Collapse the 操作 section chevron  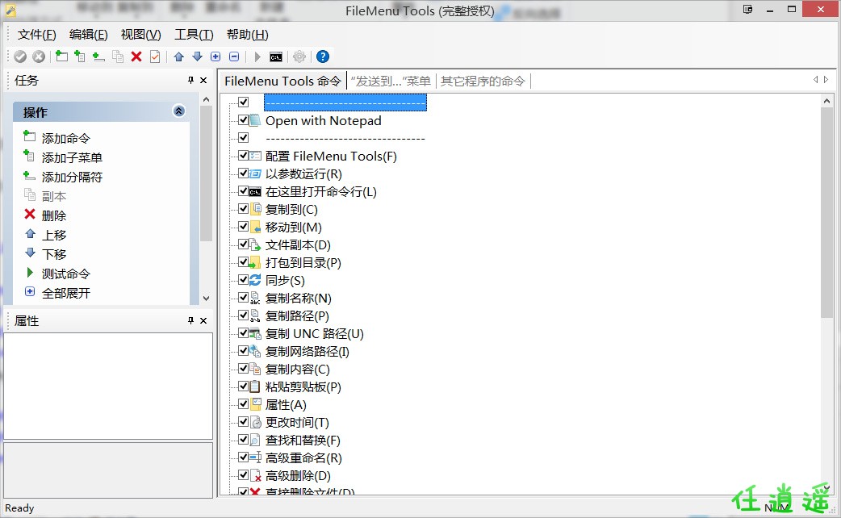pyautogui.click(x=179, y=111)
